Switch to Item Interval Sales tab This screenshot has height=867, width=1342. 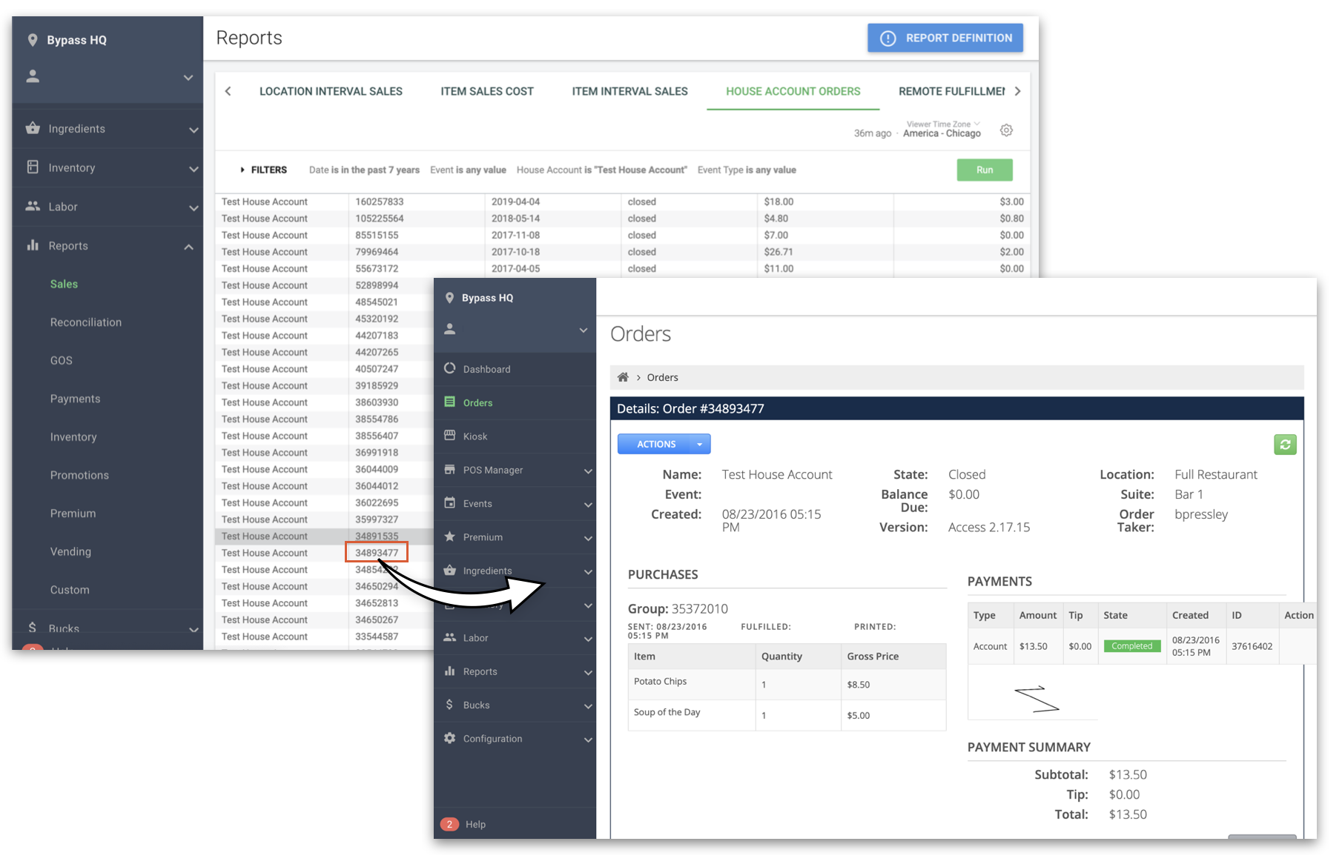tap(629, 91)
